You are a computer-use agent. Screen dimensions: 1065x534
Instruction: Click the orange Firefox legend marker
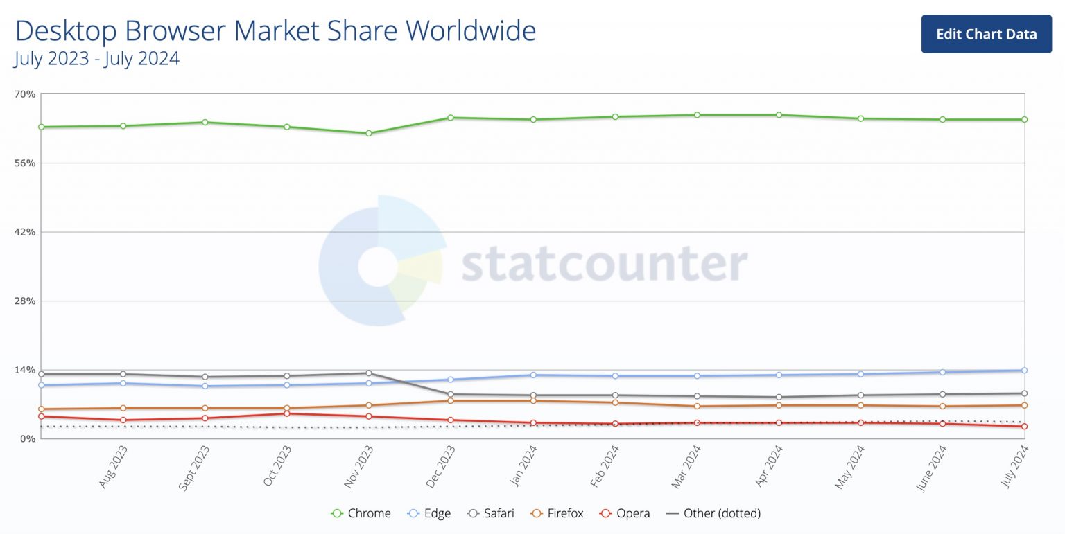point(537,513)
